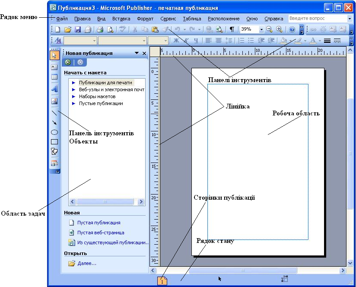Open the Правка menu
356x287 pixels.
click(x=83, y=19)
